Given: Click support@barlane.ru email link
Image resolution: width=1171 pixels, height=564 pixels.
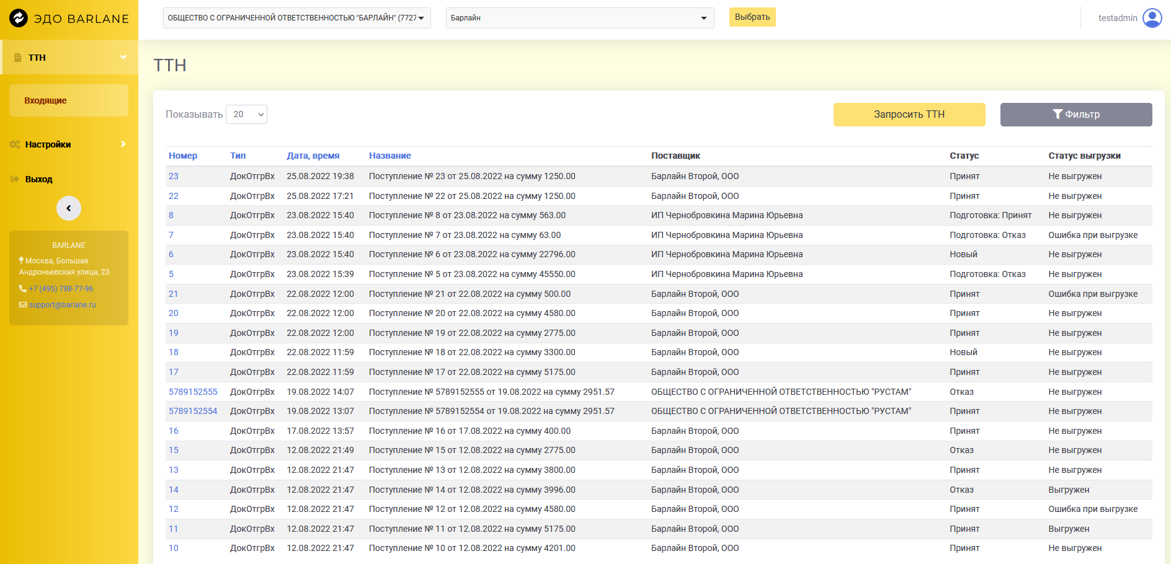Looking at the screenshot, I should pos(62,305).
